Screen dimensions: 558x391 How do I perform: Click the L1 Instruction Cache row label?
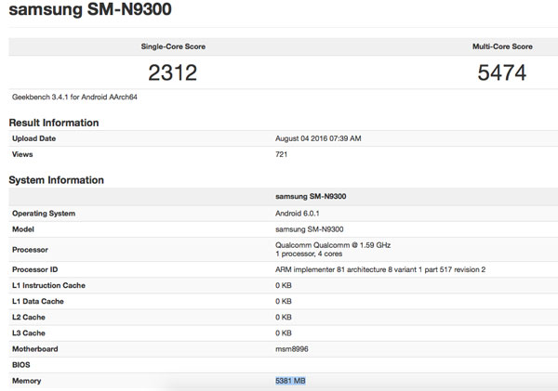coord(48,285)
